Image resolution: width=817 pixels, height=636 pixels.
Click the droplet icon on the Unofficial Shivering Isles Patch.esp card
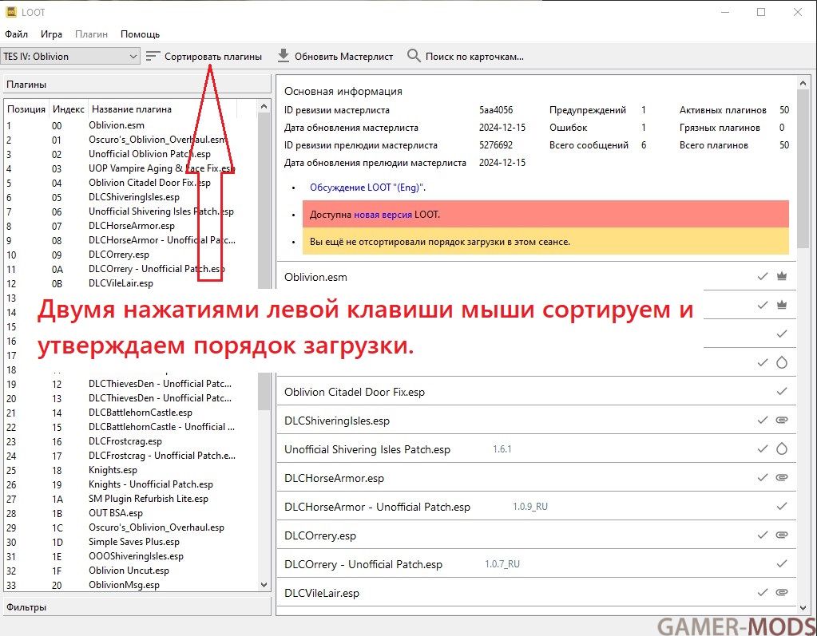click(x=782, y=448)
